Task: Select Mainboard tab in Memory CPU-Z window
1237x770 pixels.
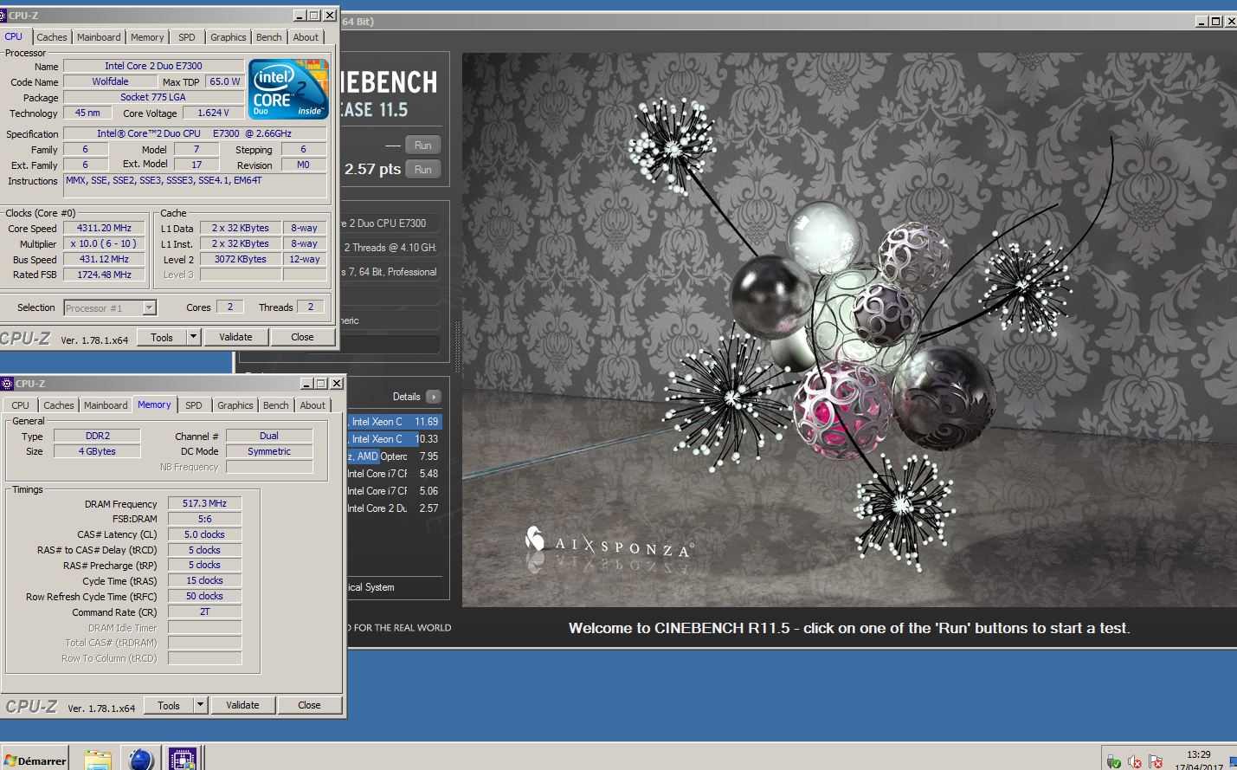Action: (106, 405)
